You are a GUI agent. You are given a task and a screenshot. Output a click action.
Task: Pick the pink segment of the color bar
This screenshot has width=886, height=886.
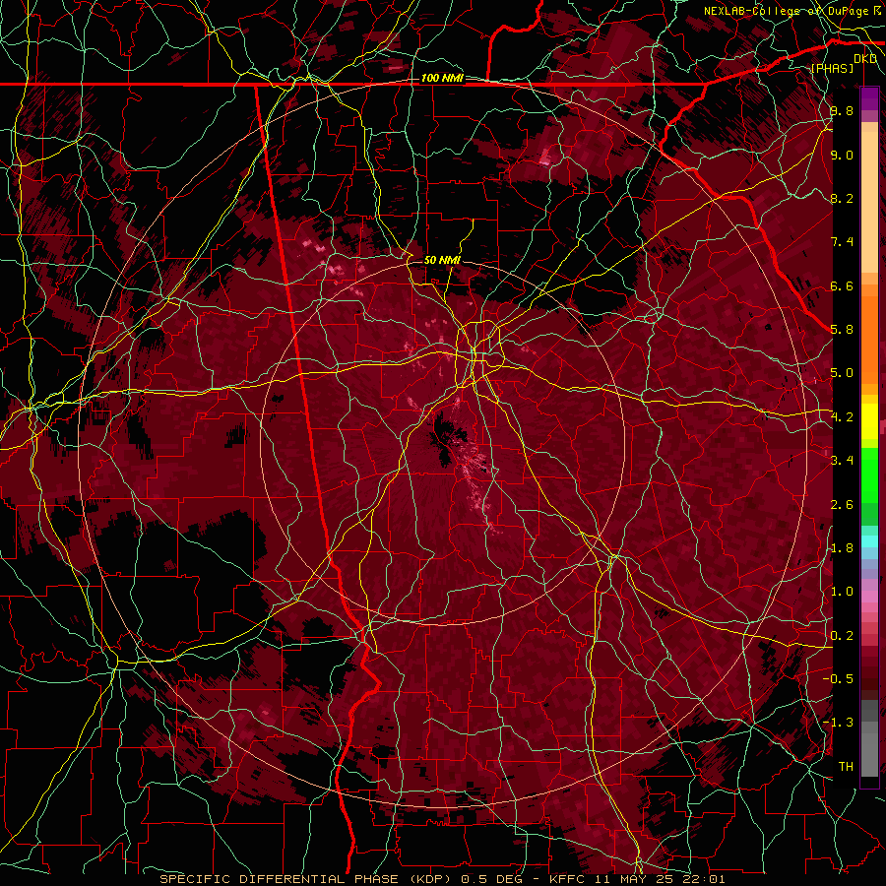coord(869,597)
